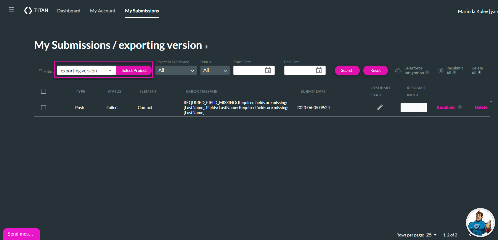This screenshot has width=498, height=240.
Task: Click the Resubmit Index input field
Action: [x=413, y=108]
